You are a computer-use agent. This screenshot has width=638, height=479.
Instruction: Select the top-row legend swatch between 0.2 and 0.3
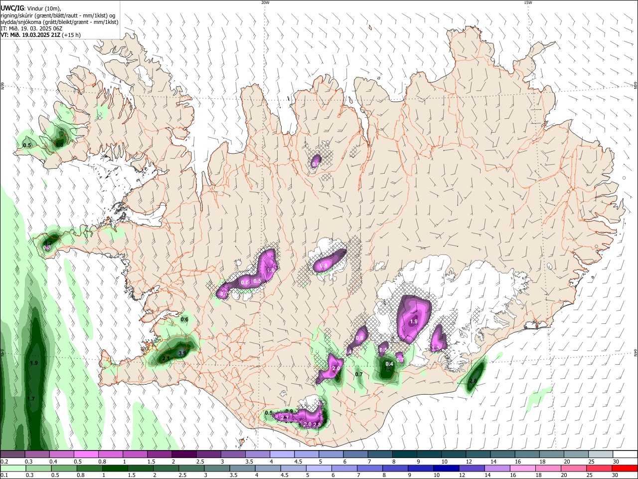(x=12, y=455)
